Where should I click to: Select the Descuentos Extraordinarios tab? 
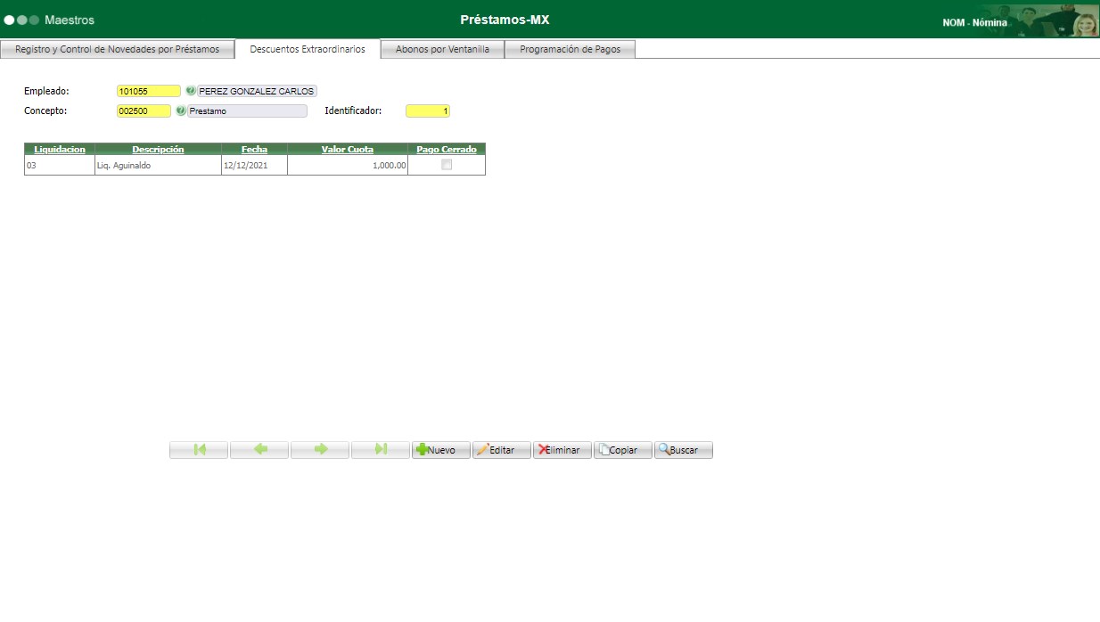[x=308, y=50]
